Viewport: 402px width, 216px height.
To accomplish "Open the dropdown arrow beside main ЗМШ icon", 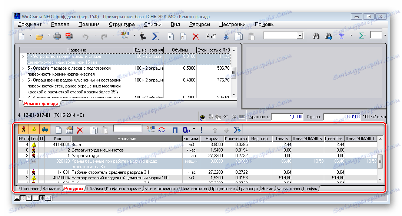I will (134, 35).
